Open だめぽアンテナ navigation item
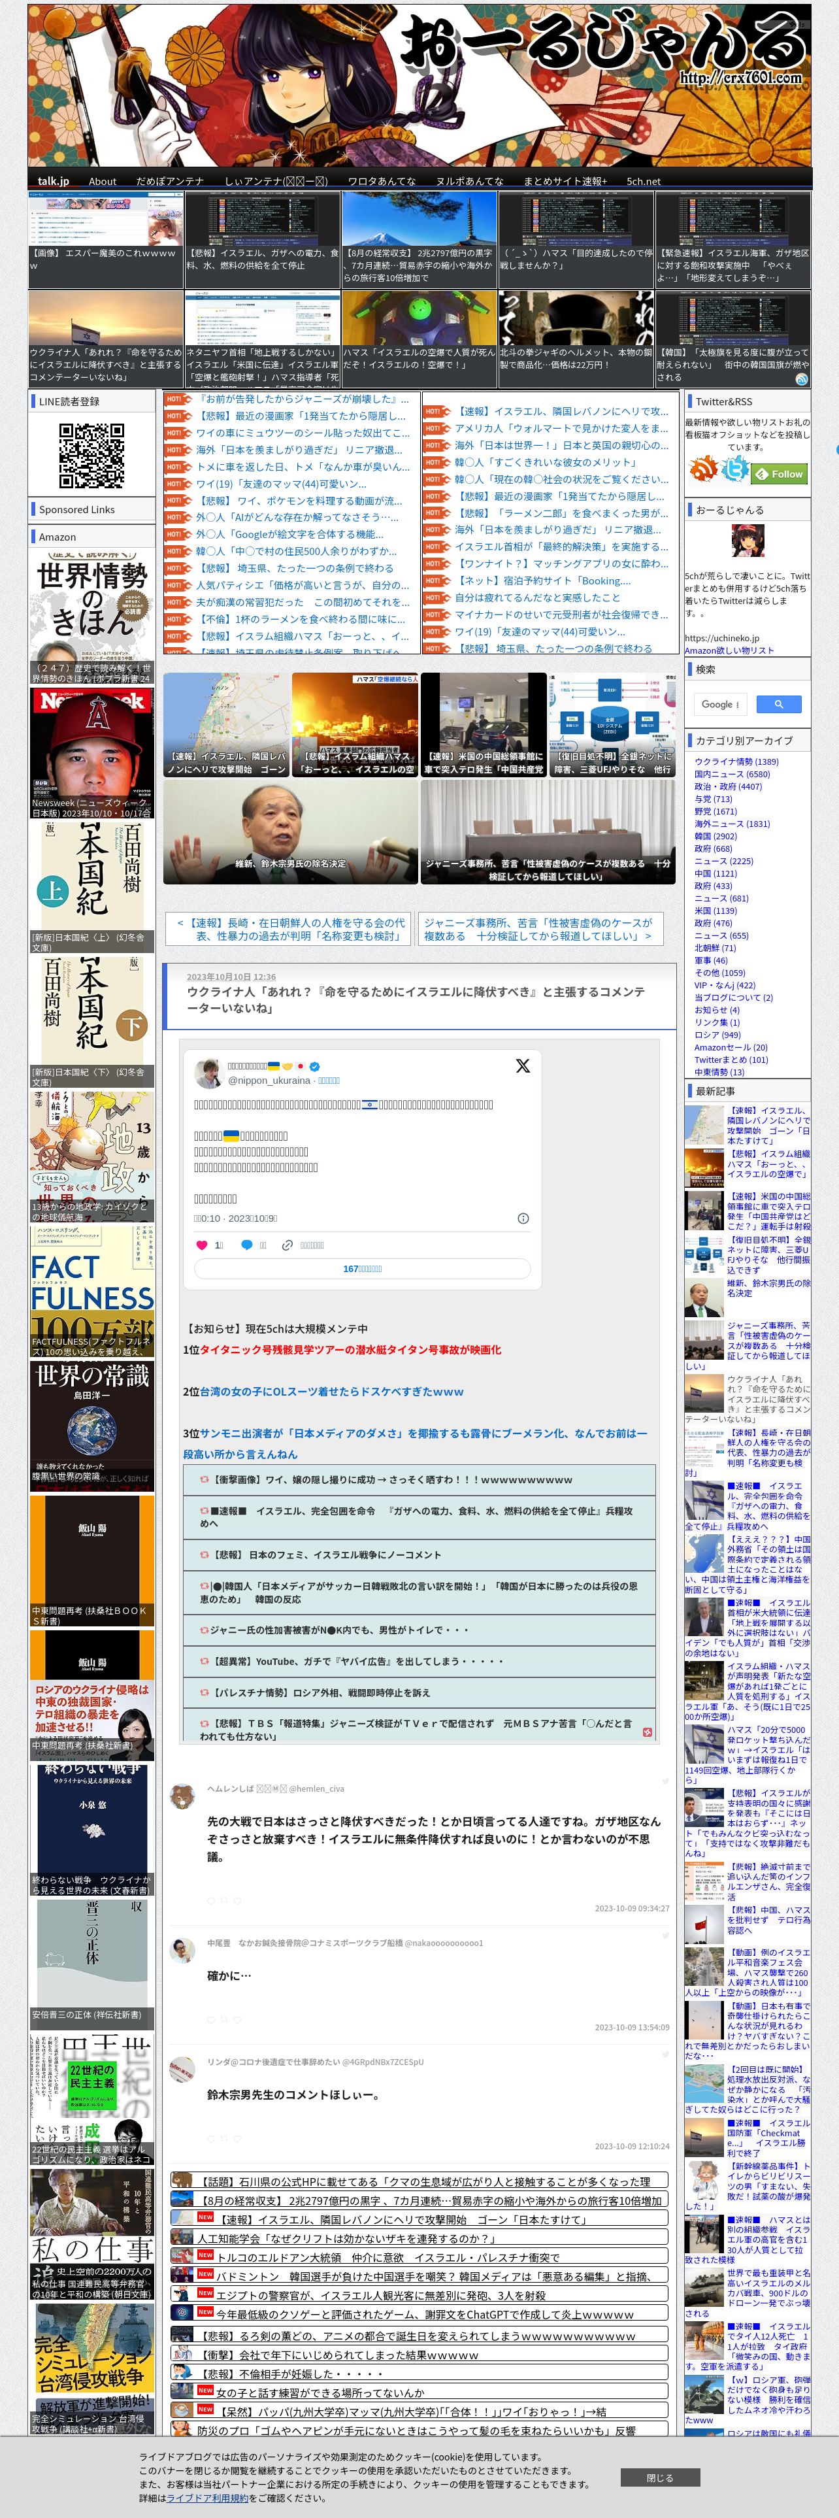This screenshot has width=839, height=2518. click(170, 181)
